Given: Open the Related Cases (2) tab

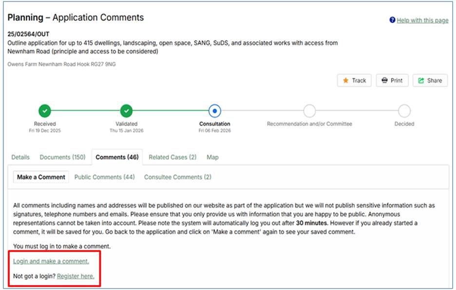Looking at the screenshot, I should click(x=172, y=157).
